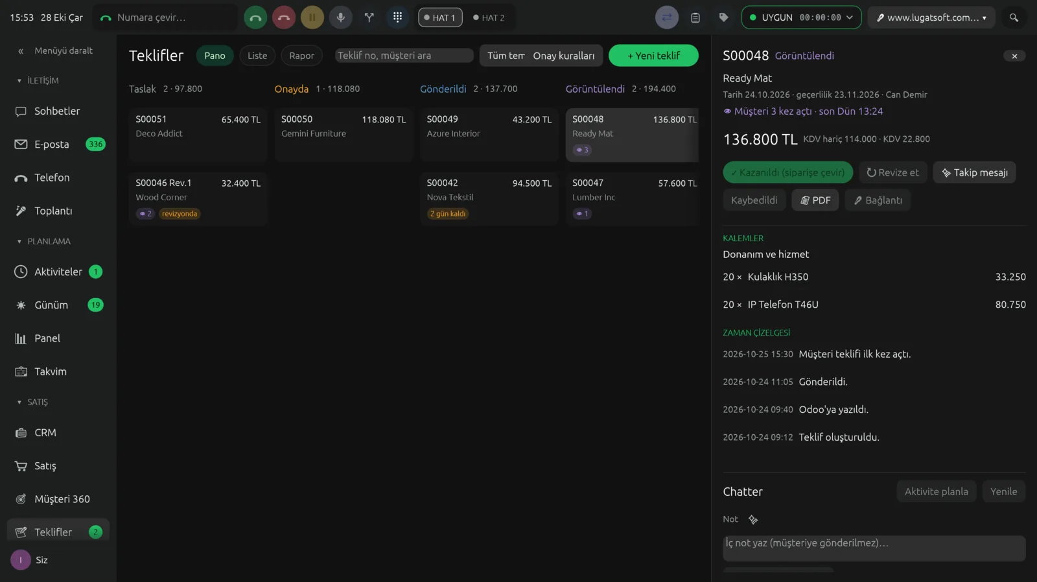Screen dimensions: 1037x582
Task: Click the Revize et button
Action: click(x=893, y=172)
